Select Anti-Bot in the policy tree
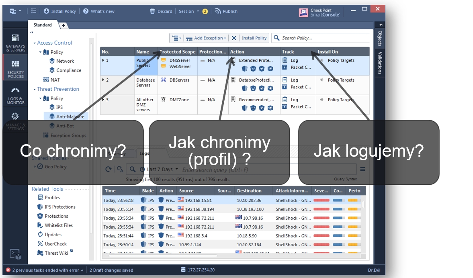473x278 pixels. click(65, 126)
